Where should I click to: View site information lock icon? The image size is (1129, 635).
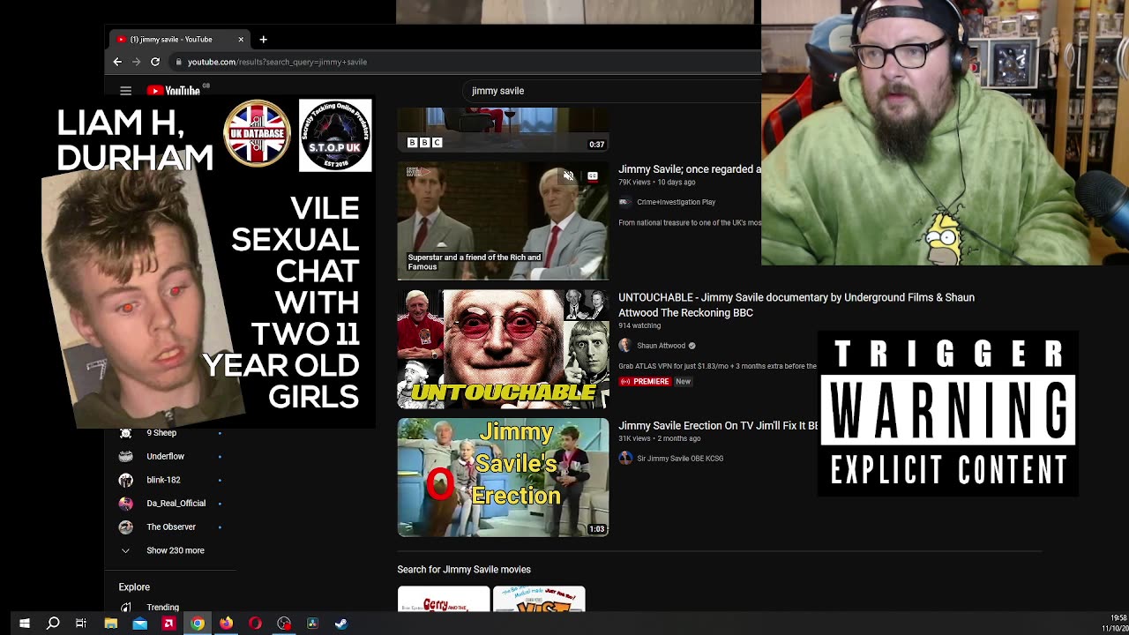click(178, 62)
